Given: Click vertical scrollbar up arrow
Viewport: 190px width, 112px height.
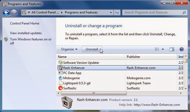Looking at the screenshot, I should pos(186,56).
